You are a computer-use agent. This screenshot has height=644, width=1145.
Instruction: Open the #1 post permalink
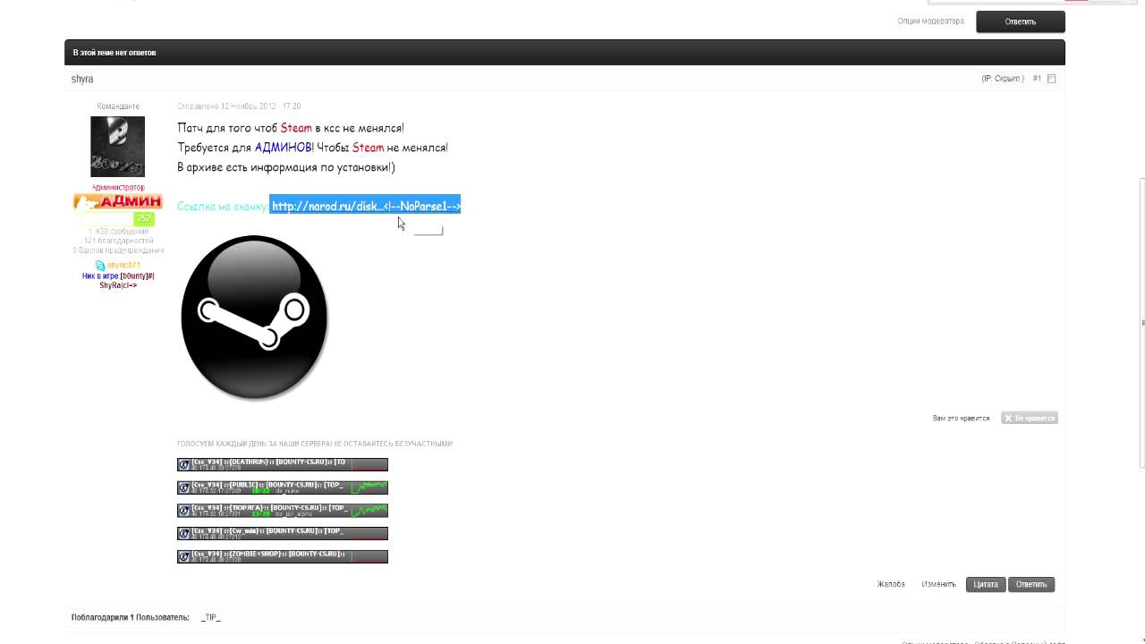click(x=1037, y=79)
